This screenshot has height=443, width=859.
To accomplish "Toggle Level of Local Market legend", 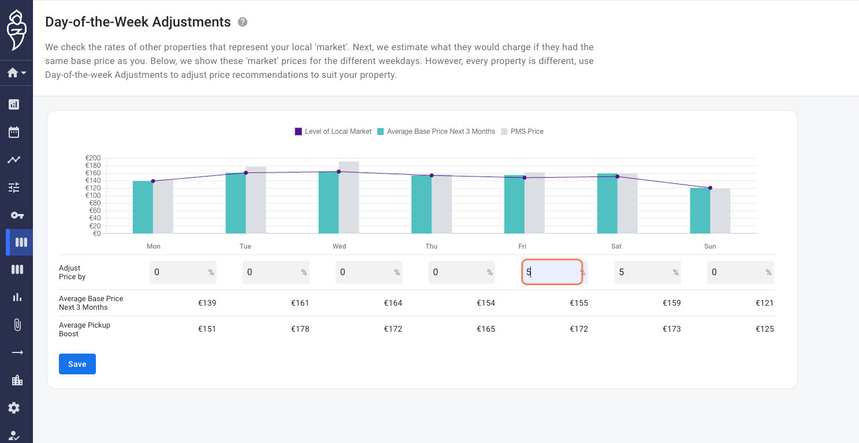I will click(333, 132).
